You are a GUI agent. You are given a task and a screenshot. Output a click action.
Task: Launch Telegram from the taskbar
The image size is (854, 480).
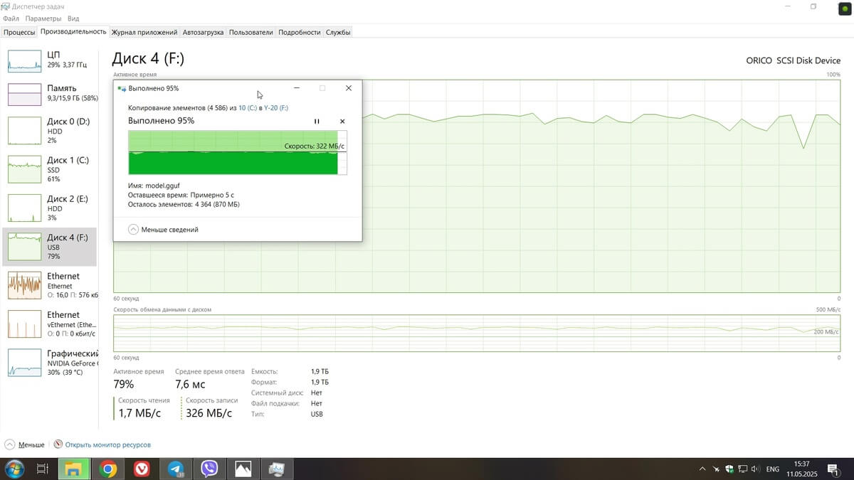(176, 469)
